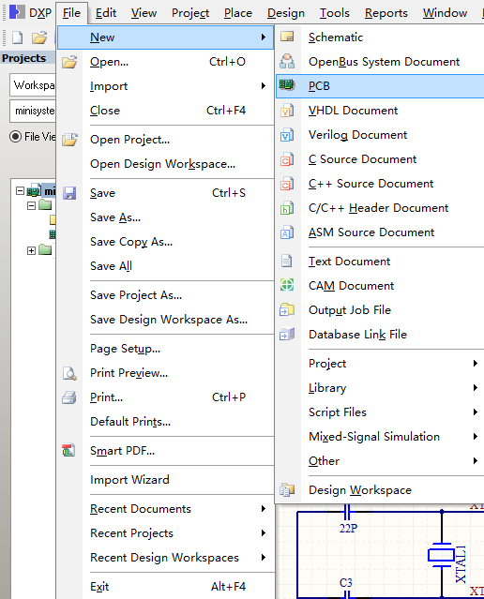
Task: Click the new document toolbar icon
Action: [x=17, y=37]
